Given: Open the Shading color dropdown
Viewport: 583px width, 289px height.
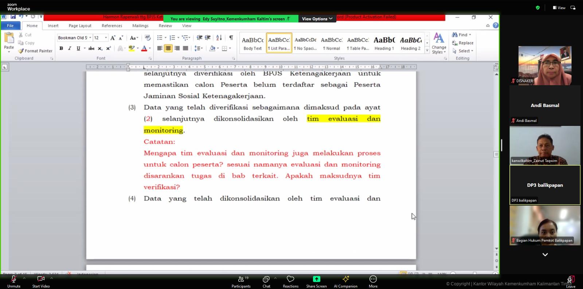Looking at the screenshot, I should (x=218, y=48).
